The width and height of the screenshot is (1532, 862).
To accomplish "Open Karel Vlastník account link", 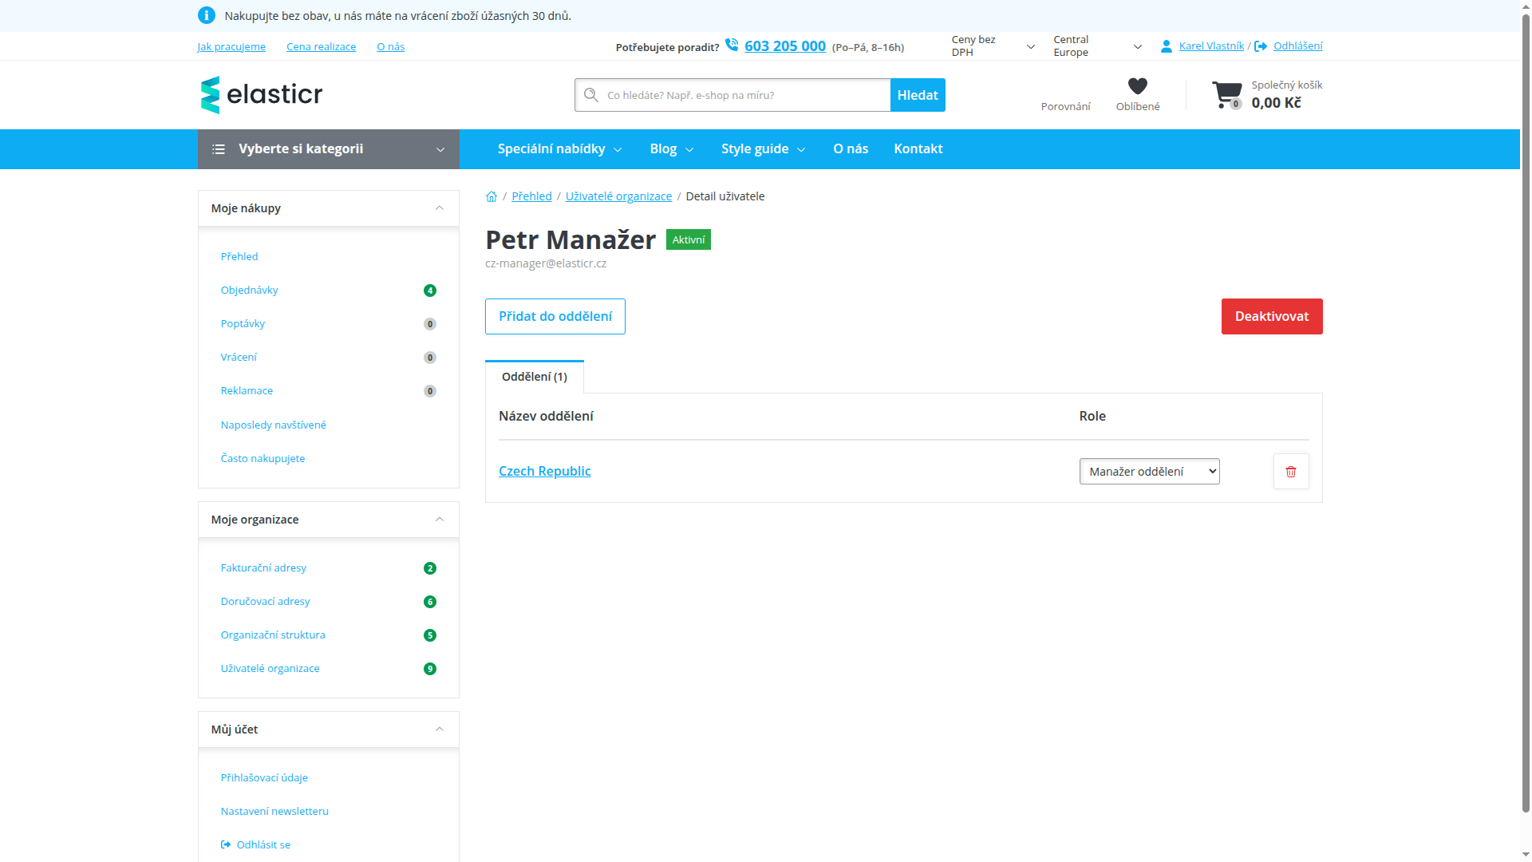I will point(1211,46).
